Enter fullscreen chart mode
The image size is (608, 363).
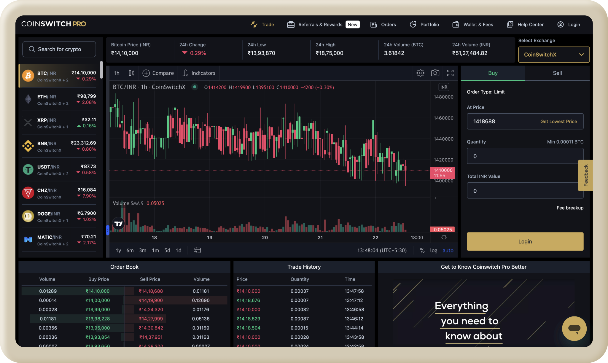(450, 73)
